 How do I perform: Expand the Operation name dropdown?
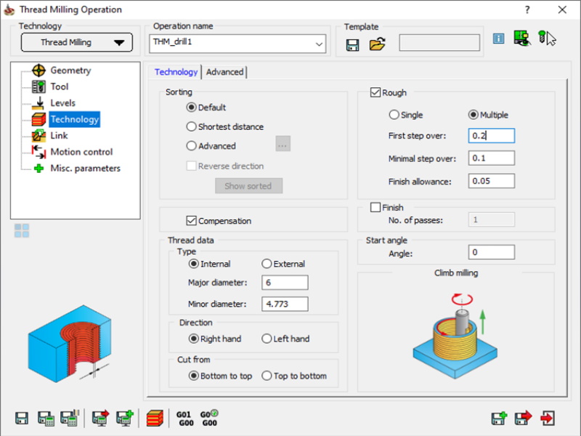tap(320, 43)
